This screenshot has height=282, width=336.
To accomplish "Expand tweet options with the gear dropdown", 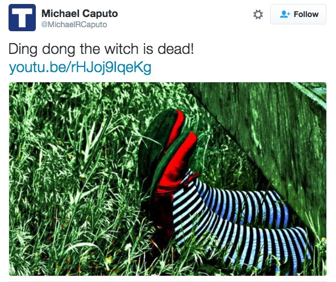I will click(x=258, y=15).
